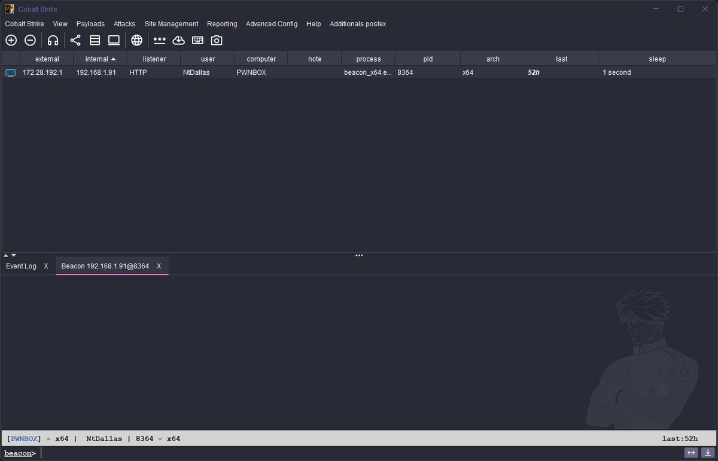View keystrokes with the keyboard icon
Image resolution: width=718 pixels, height=461 pixels.
coord(197,40)
